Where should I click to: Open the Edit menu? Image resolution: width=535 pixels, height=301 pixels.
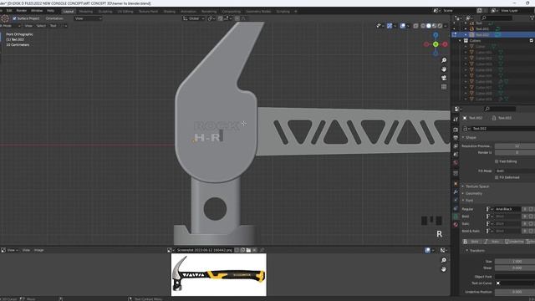pyautogui.click(x=9, y=11)
